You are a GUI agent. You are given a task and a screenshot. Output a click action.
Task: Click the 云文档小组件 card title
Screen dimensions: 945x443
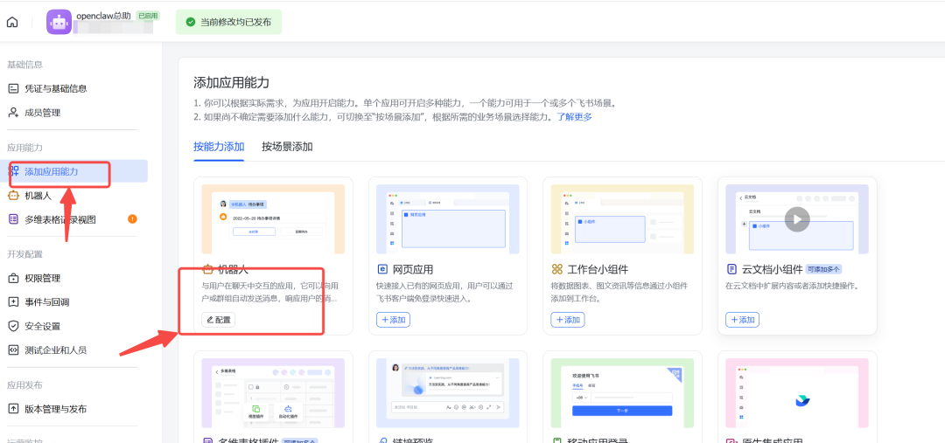772,269
